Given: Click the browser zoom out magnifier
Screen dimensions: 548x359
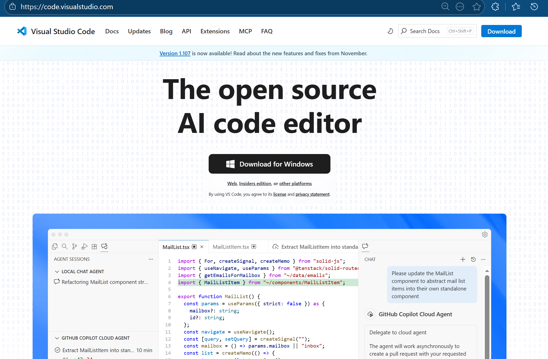Looking at the screenshot, I should click(445, 7).
